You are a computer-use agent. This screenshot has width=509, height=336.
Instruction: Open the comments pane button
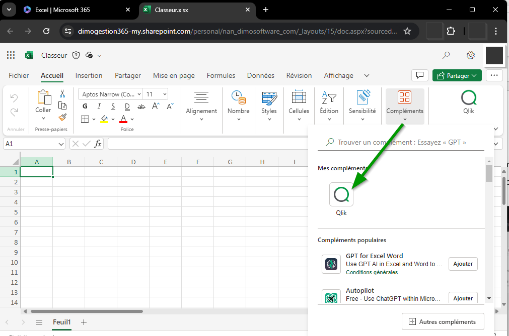click(420, 75)
